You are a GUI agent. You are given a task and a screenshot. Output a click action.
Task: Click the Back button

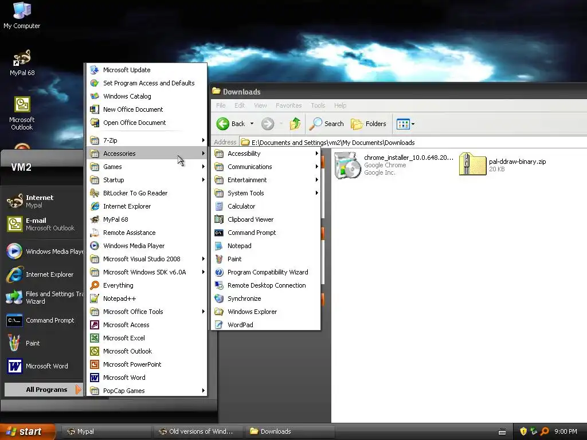pyautogui.click(x=230, y=124)
